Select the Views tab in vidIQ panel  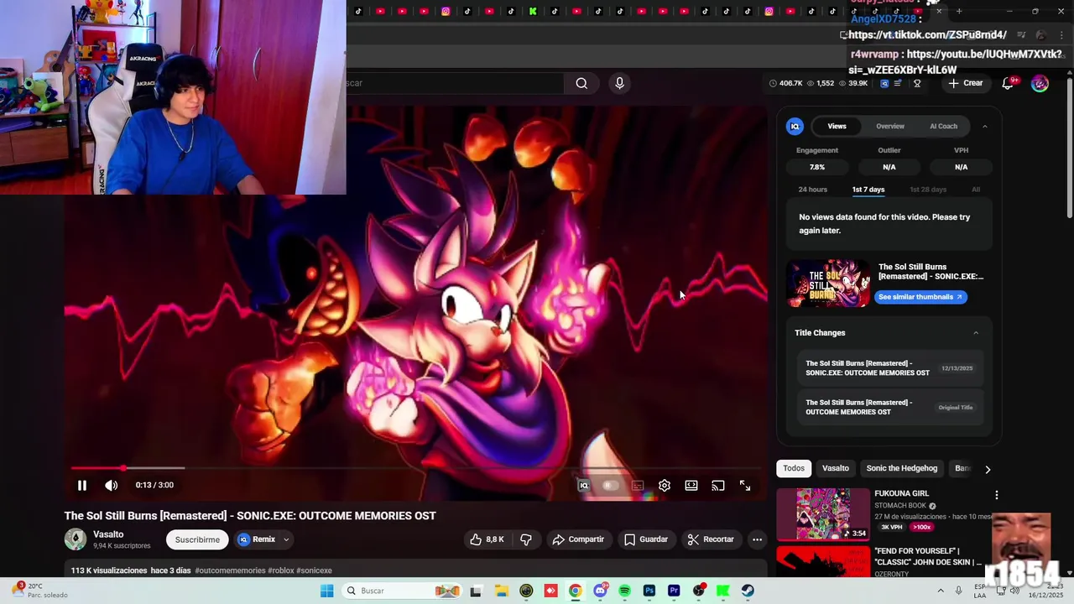click(837, 126)
